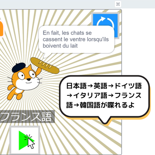The image size is (155, 155).
Task: Click the exit fullscreen icon
Action: (118, 4)
